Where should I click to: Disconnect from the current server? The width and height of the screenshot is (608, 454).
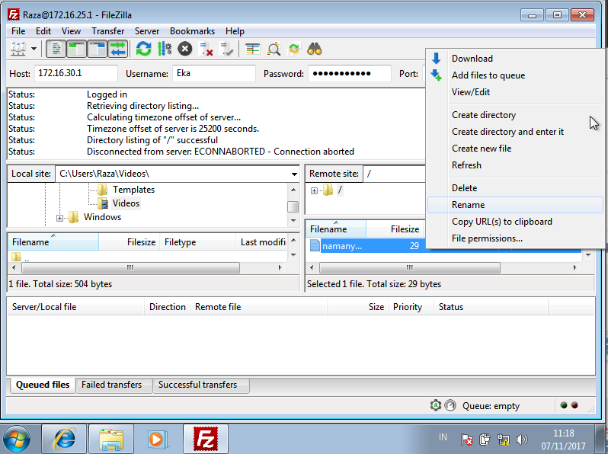[x=206, y=49]
